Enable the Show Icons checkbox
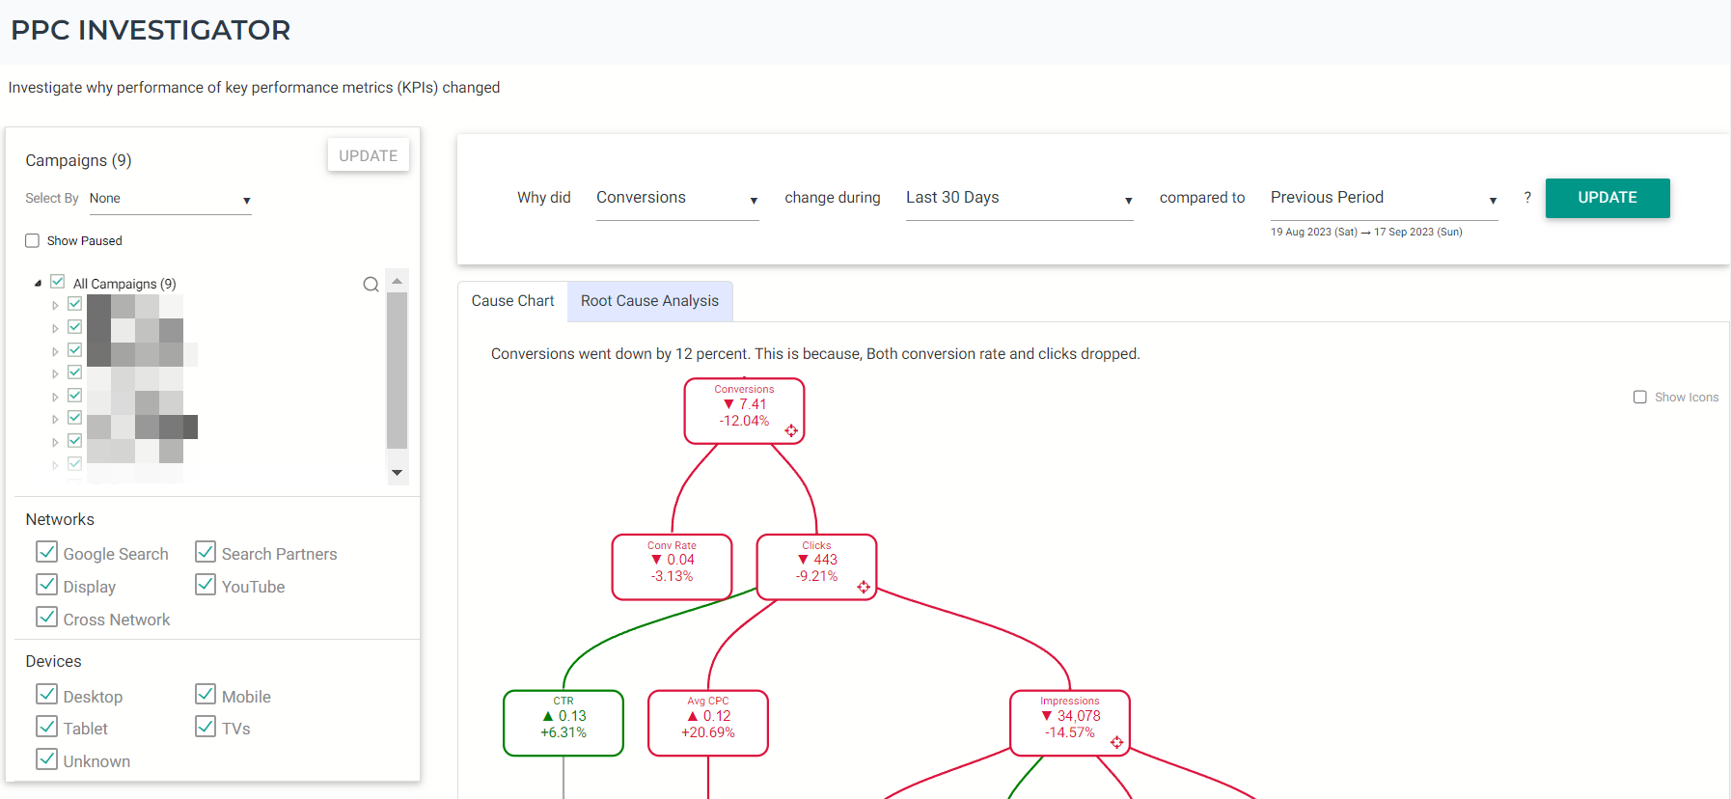The width and height of the screenshot is (1731, 799). (1640, 397)
